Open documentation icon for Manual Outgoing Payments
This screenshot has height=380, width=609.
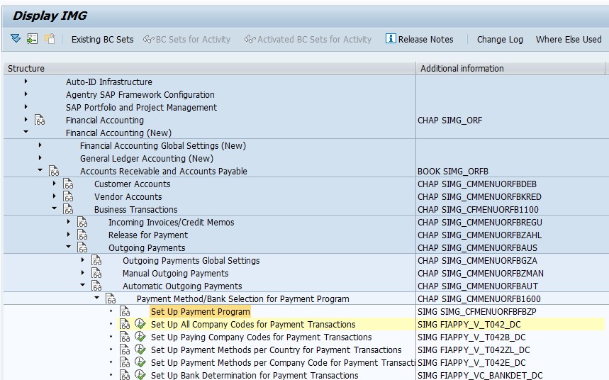[x=96, y=273]
